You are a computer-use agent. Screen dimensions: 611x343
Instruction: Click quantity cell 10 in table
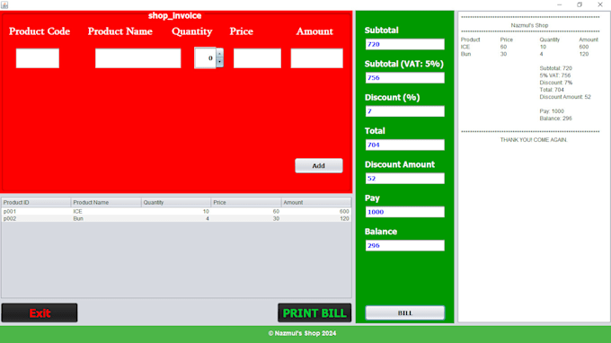[x=176, y=211]
